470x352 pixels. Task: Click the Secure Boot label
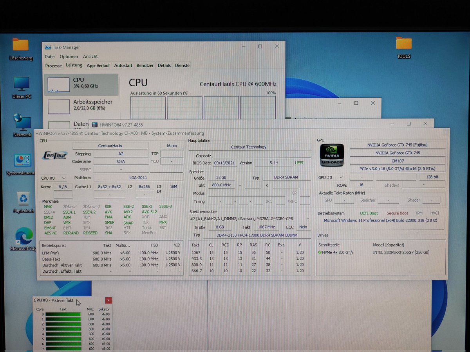pyautogui.click(x=397, y=213)
